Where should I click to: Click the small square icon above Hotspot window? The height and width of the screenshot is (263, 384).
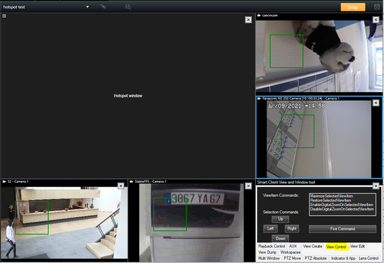[x=4, y=16]
